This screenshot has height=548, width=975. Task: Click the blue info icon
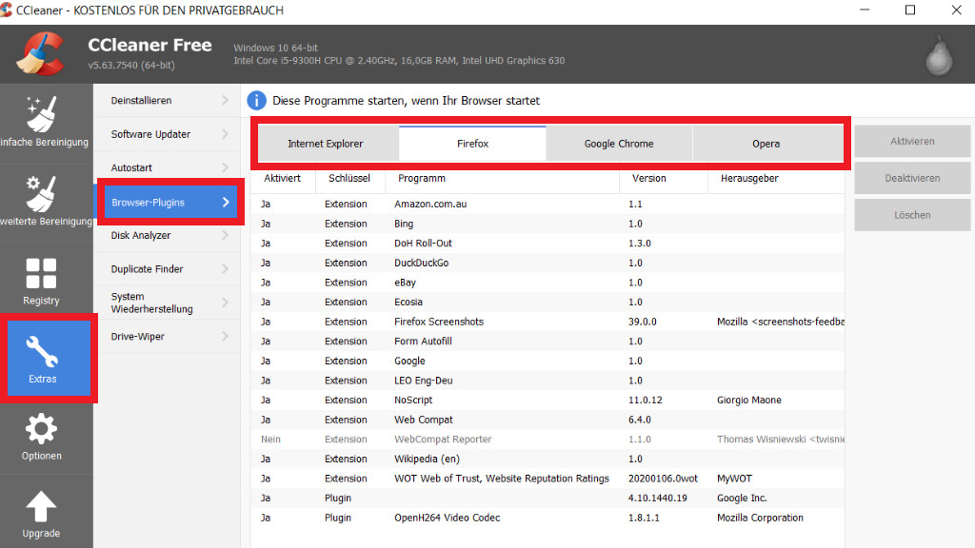pyautogui.click(x=257, y=100)
